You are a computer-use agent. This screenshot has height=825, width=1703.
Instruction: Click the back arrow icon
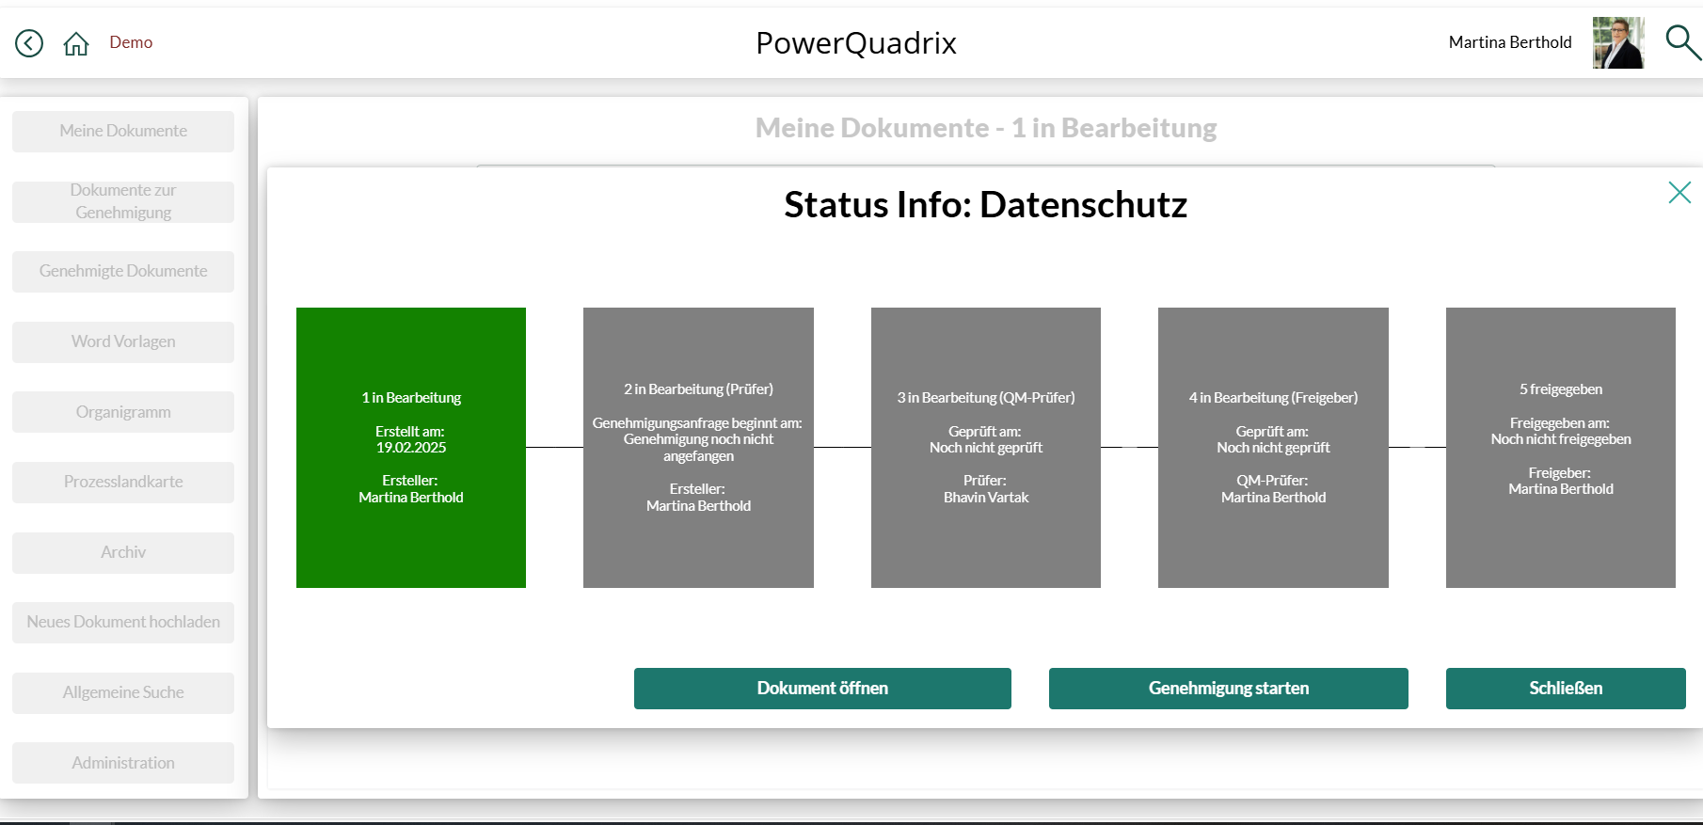point(29,43)
